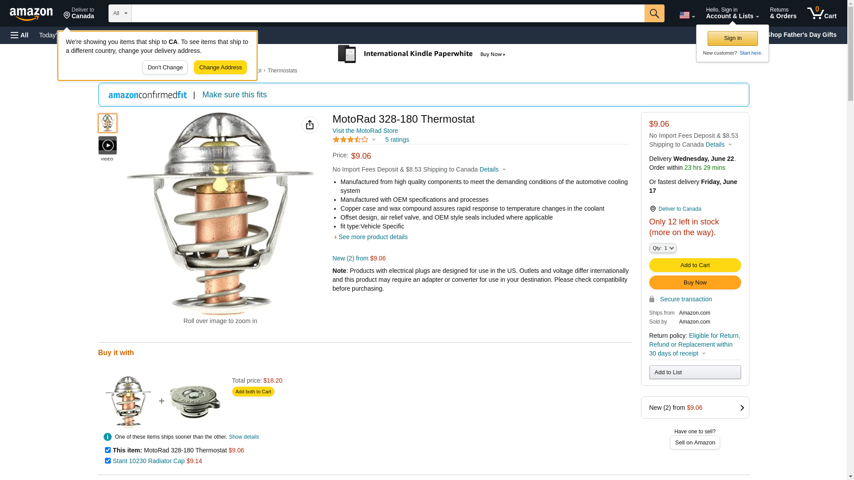
Task: Click the Amazon logo
Action: point(31,14)
